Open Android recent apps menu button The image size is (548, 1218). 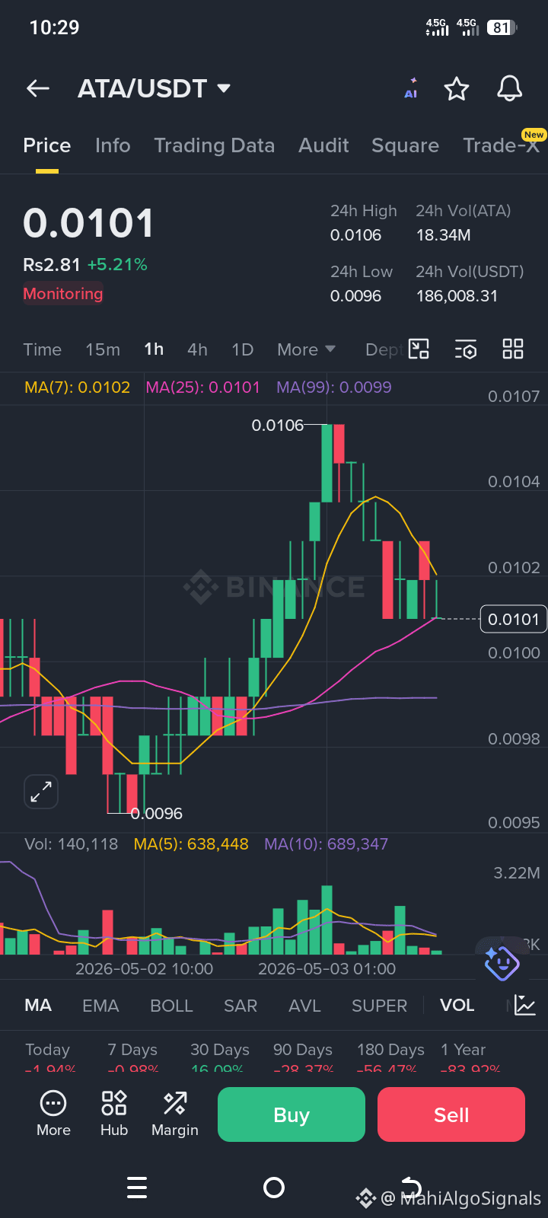137,1188
